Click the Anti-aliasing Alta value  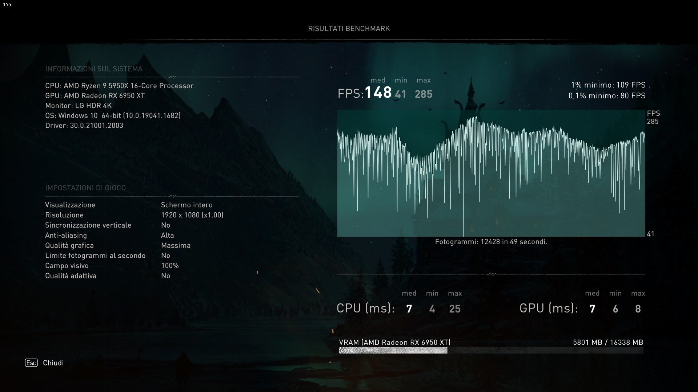[x=167, y=235]
